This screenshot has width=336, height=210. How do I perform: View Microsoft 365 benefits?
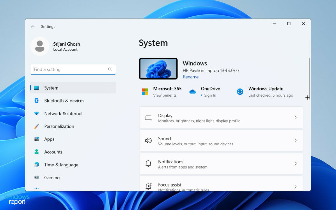click(x=165, y=95)
